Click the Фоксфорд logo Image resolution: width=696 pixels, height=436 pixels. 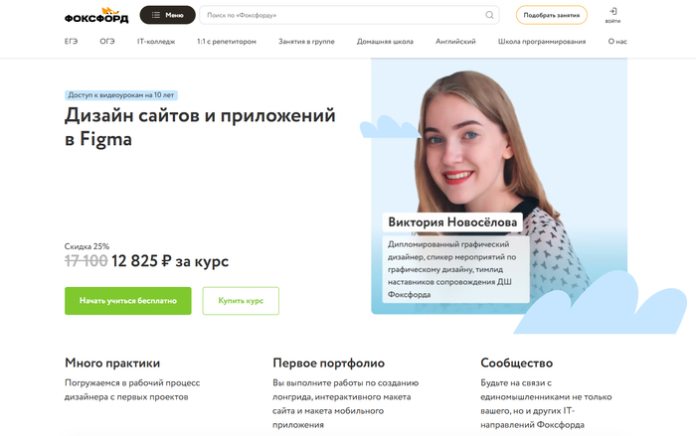[x=96, y=15]
